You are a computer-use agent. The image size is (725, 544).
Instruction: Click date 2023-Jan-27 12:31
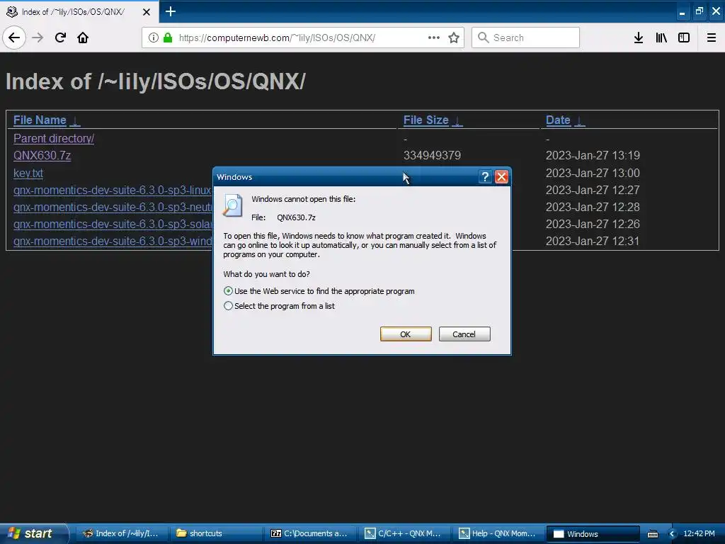click(593, 242)
